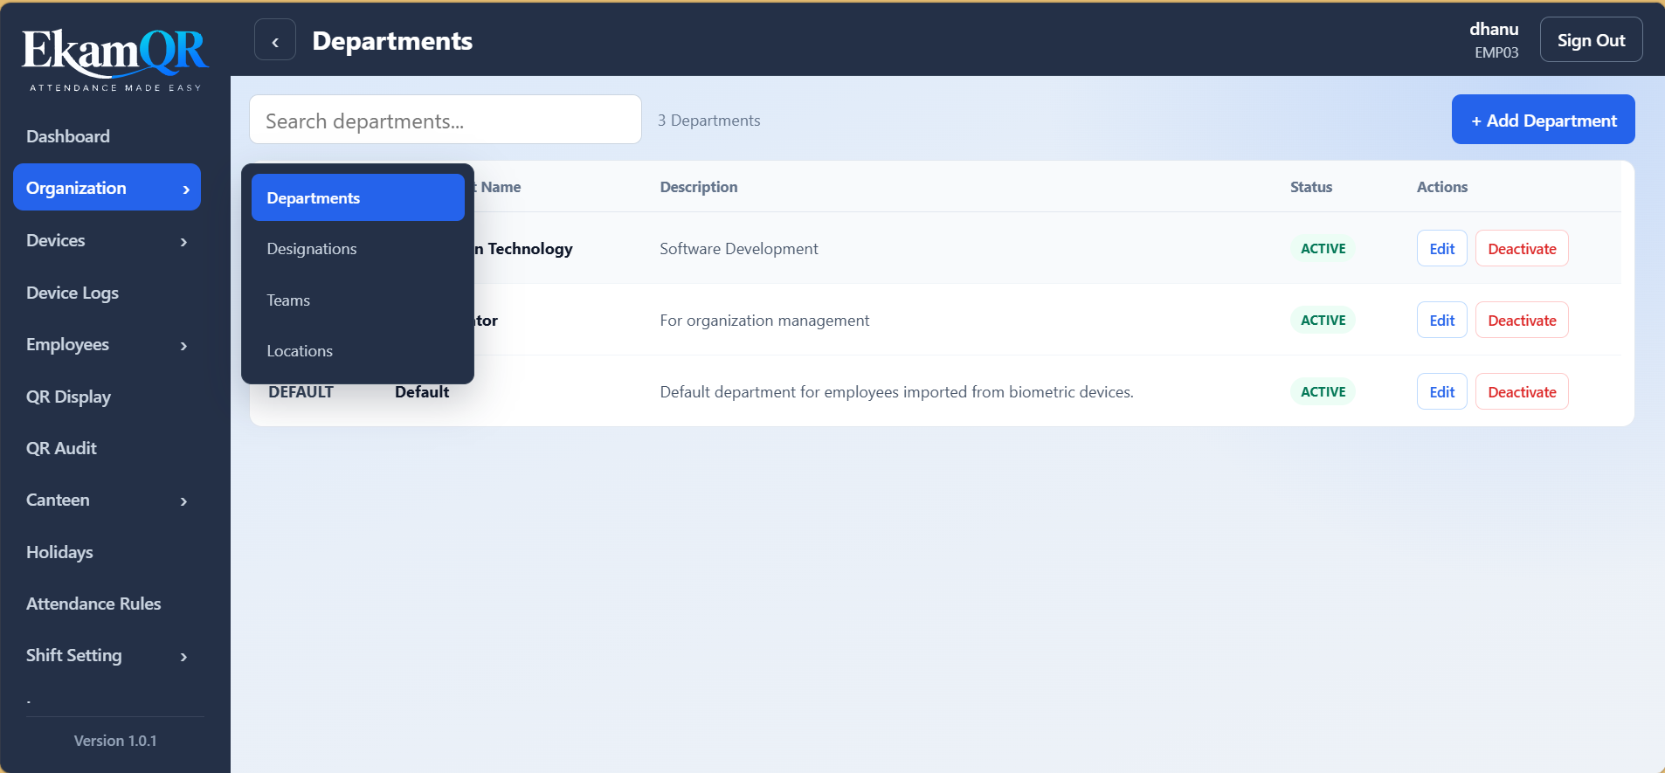Edit the Software Development department

click(x=1441, y=249)
